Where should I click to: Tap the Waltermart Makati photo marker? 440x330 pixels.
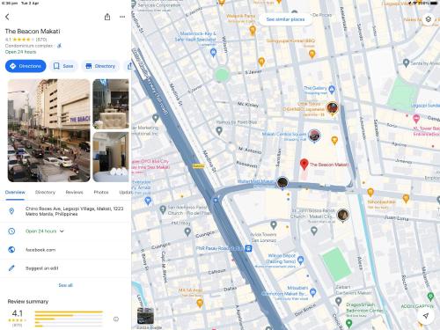click(x=282, y=182)
